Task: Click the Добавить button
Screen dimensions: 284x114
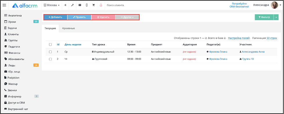Action: point(55,17)
